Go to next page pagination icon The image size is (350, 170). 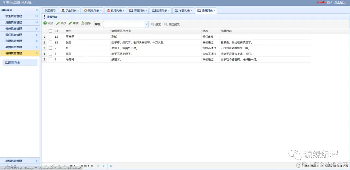[x=98, y=166]
